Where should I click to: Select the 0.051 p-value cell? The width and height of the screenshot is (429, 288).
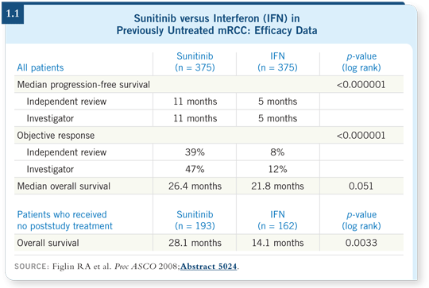click(x=361, y=186)
